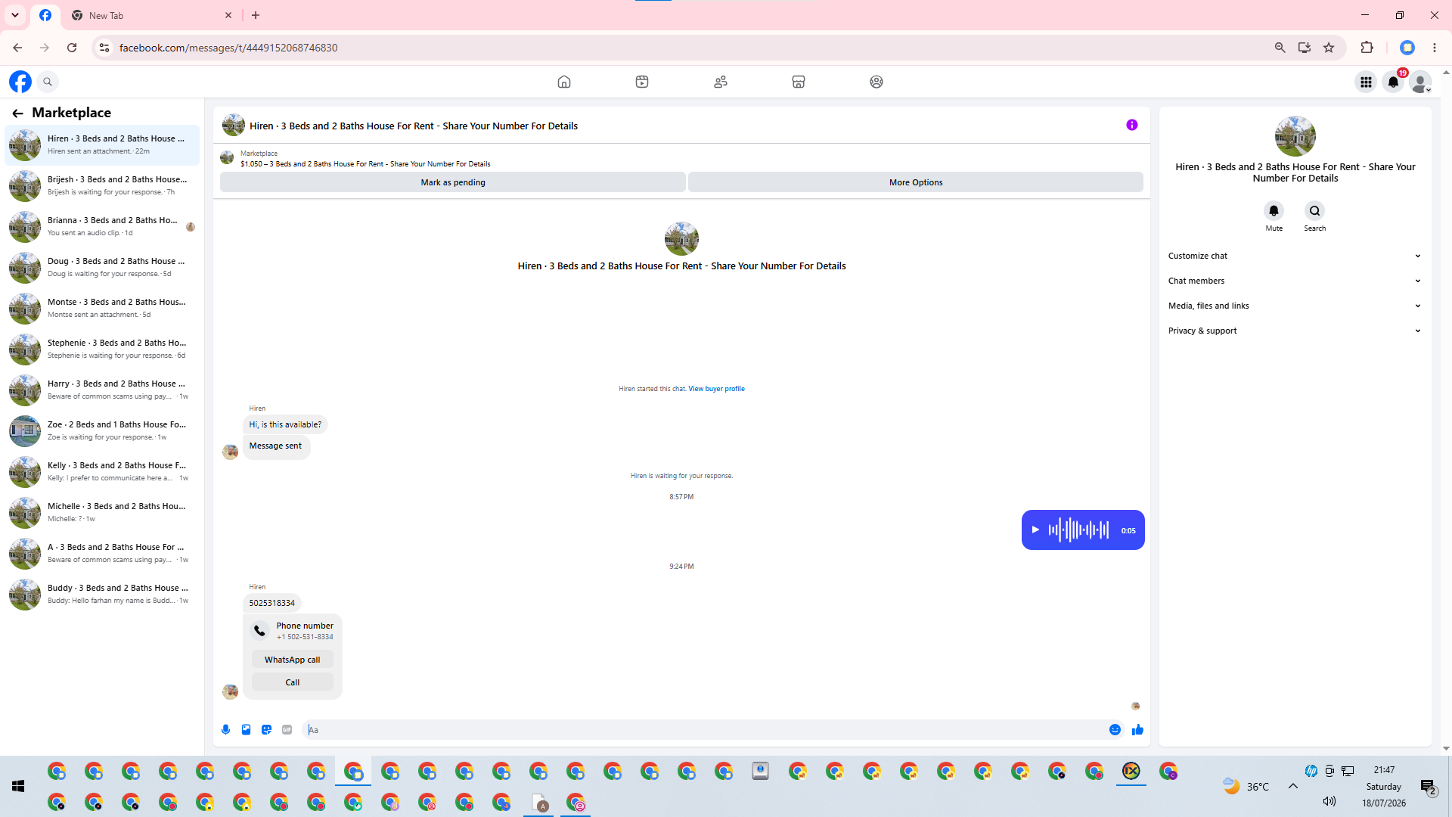Open the account profile menu
Viewport: 1452px width, 817px height.
pyautogui.click(x=1420, y=82)
